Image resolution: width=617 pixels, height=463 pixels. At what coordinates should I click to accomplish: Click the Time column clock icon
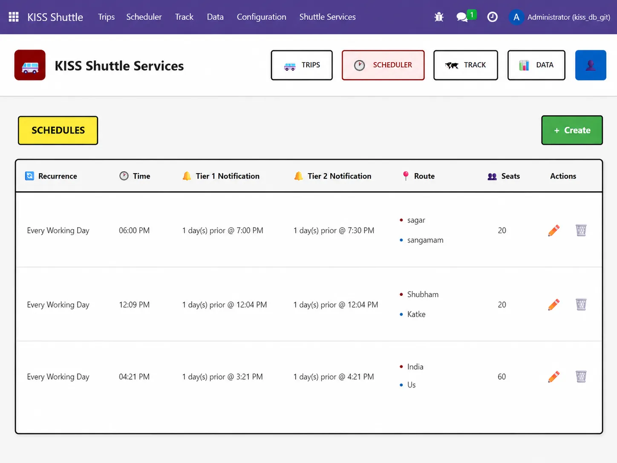tap(124, 176)
